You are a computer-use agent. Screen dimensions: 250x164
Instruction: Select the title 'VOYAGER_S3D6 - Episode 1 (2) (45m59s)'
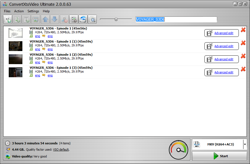point(61,55)
